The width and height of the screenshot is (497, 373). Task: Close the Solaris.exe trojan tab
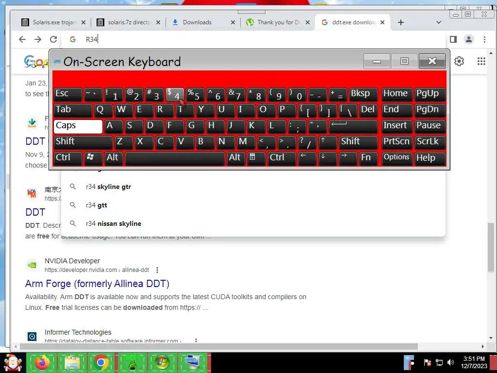[x=83, y=22]
